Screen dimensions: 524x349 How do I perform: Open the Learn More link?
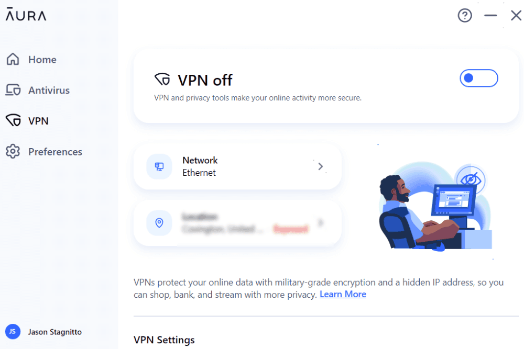[x=343, y=294]
